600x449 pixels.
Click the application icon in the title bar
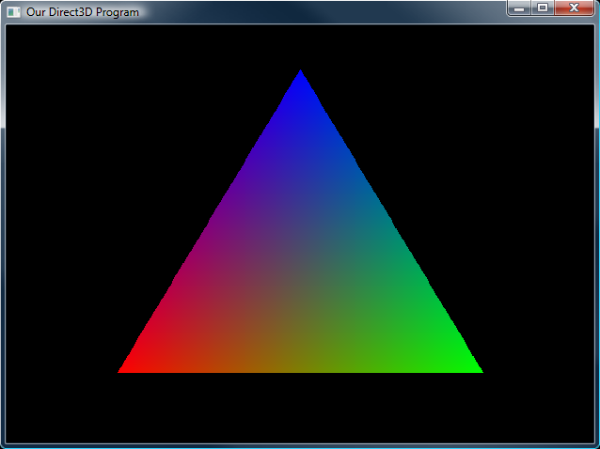pyautogui.click(x=13, y=12)
